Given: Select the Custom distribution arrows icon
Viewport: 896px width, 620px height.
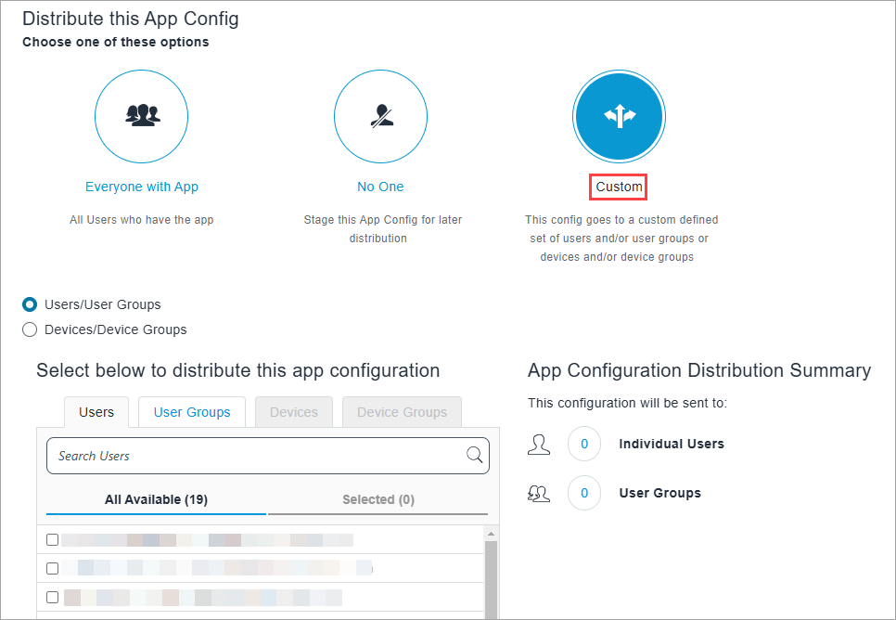Looking at the screenshot, I should [x=619, y=116].
